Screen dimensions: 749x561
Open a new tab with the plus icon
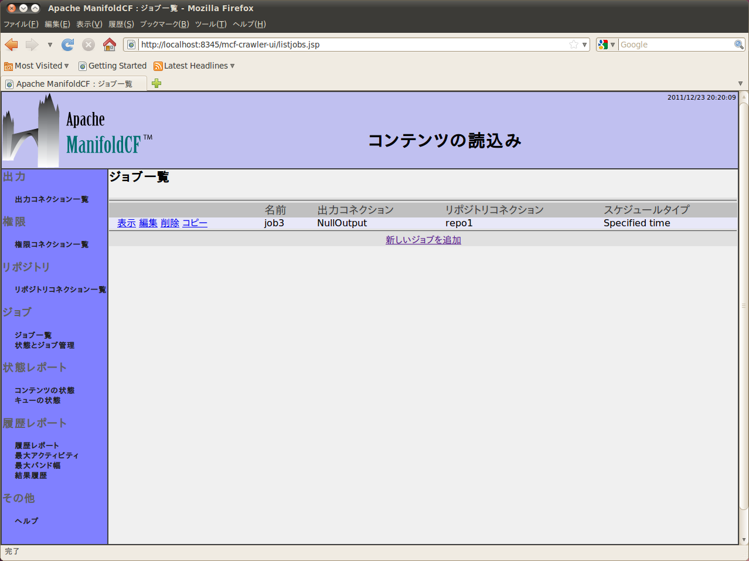[x=156, y=83]
